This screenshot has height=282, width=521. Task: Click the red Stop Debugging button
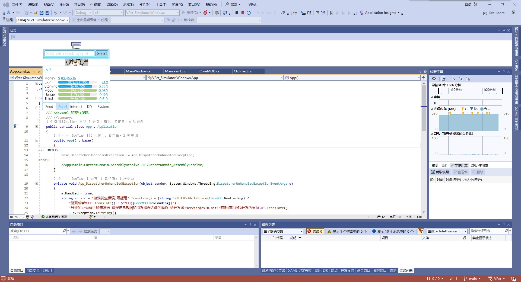243,13
